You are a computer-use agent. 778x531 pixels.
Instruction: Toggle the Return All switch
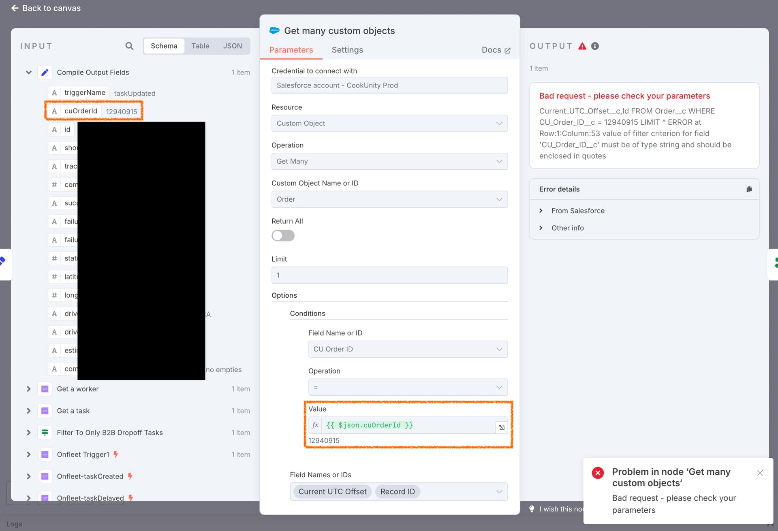pos(283,236)
